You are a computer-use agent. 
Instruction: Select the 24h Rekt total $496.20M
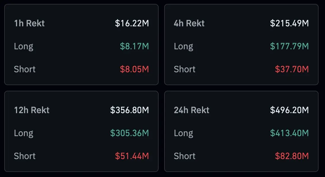pos(289,110)
